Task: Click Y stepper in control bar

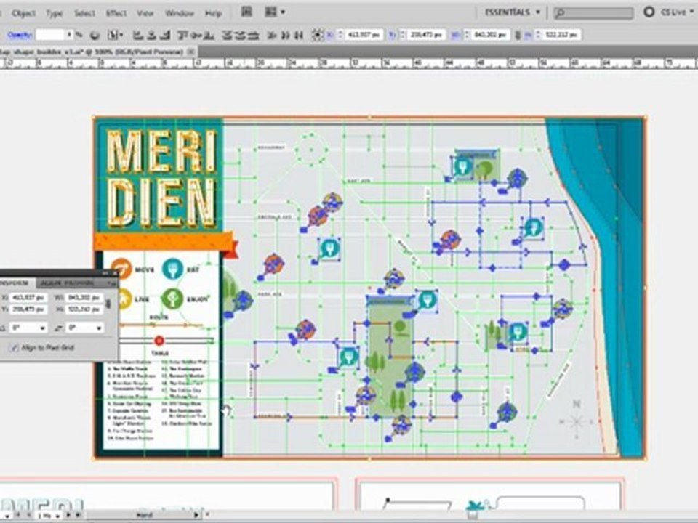Action: click(x=403, y=35)
